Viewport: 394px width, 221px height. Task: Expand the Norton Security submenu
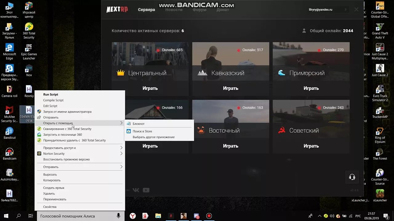pos(80,153)
